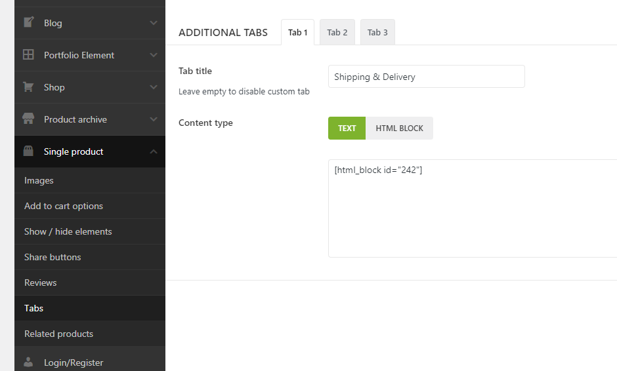Viewport: 617px width, 371px height.
Task: Click the Blog pencil icon
Action: point(28,23)
